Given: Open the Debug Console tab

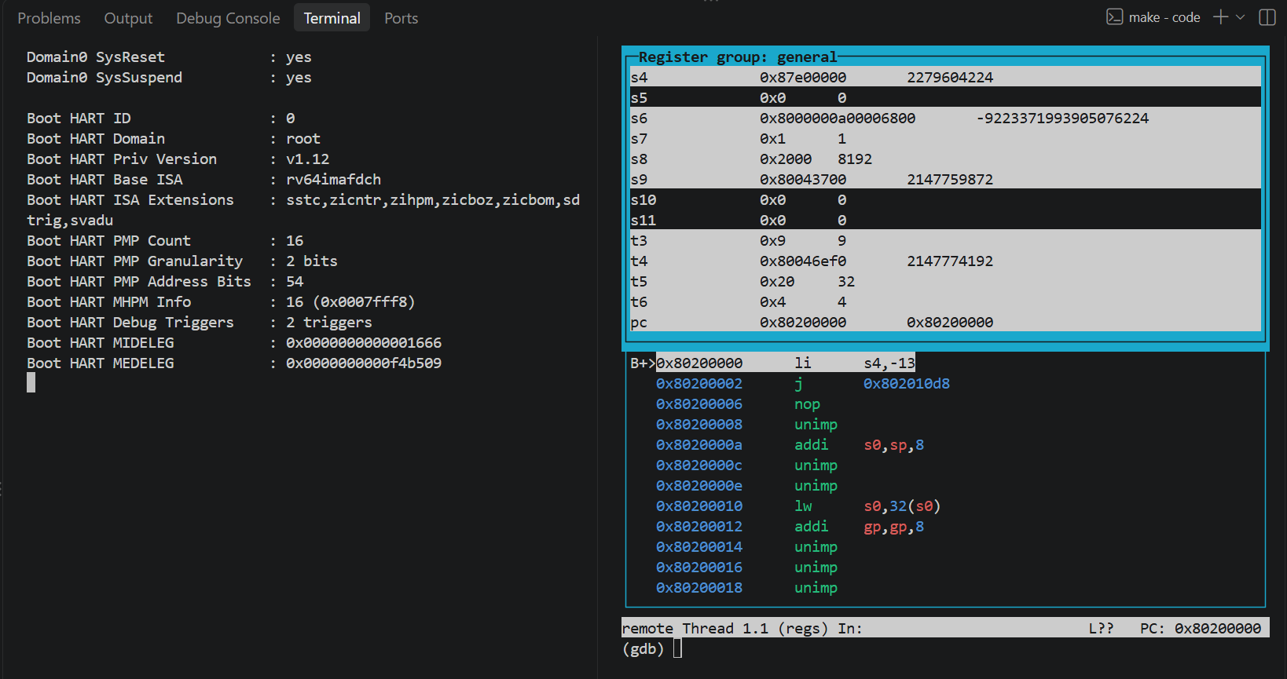Looking at the screenshot, I should tap(228, 18).
